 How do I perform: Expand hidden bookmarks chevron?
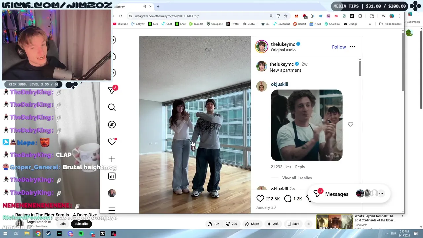[370, 24]
